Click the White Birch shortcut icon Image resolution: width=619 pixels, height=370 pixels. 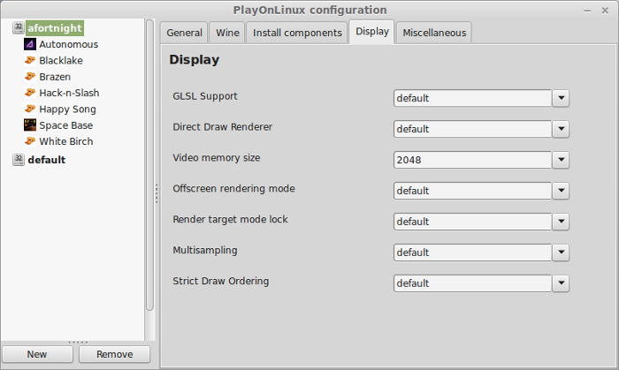coord(30,141)
